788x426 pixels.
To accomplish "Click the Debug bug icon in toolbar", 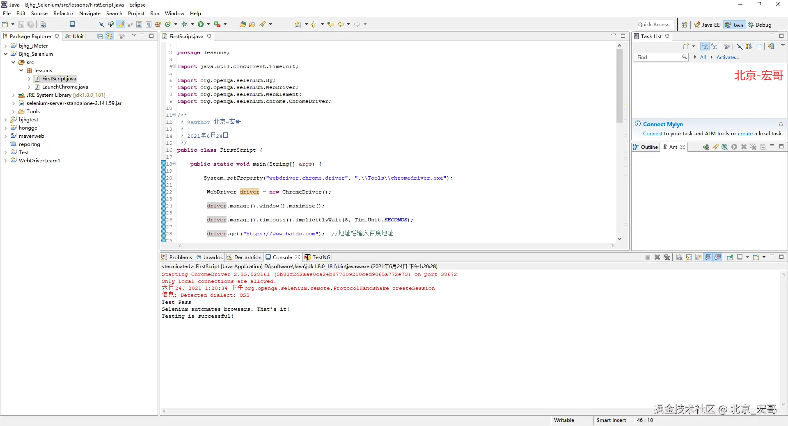I will 185,25.
